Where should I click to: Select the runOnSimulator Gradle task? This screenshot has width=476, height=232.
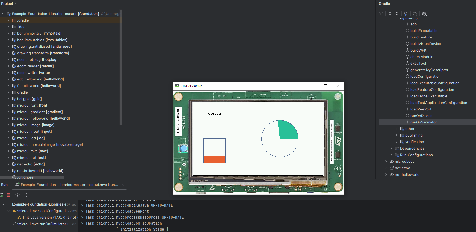click(423, 122)
